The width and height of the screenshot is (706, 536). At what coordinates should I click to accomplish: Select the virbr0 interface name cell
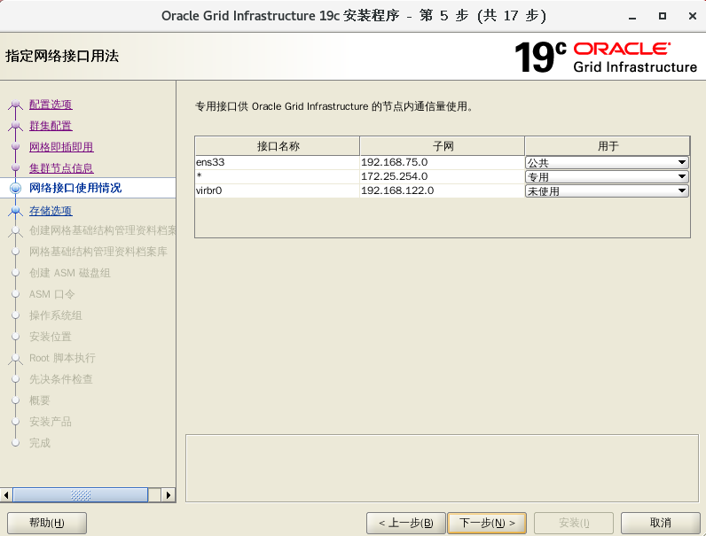pyautogui.click(x=278, y=190)
